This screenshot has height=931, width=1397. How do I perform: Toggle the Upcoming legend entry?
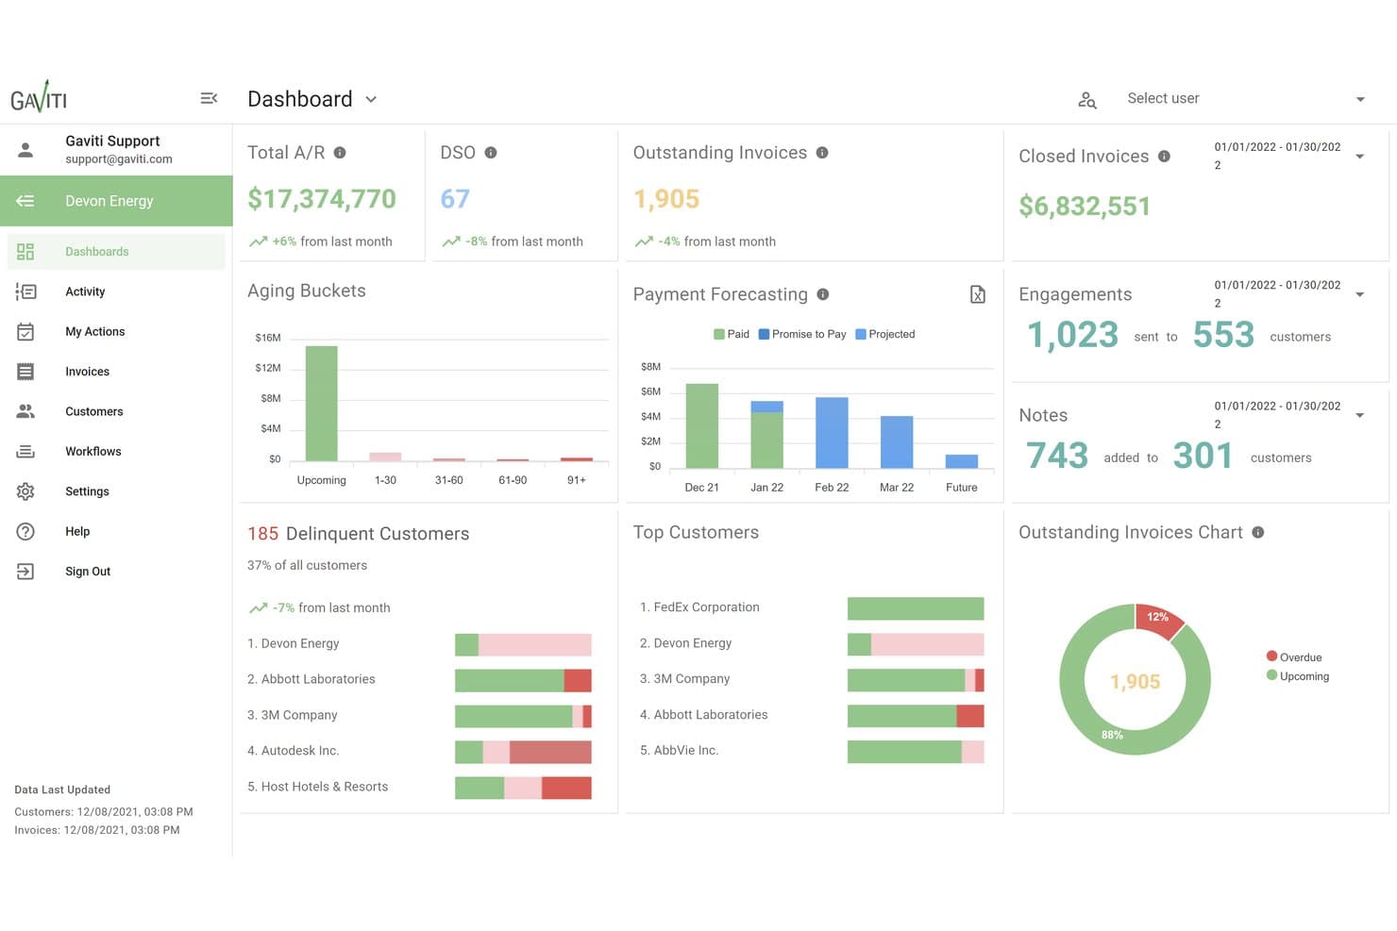tap(1297, 675)
